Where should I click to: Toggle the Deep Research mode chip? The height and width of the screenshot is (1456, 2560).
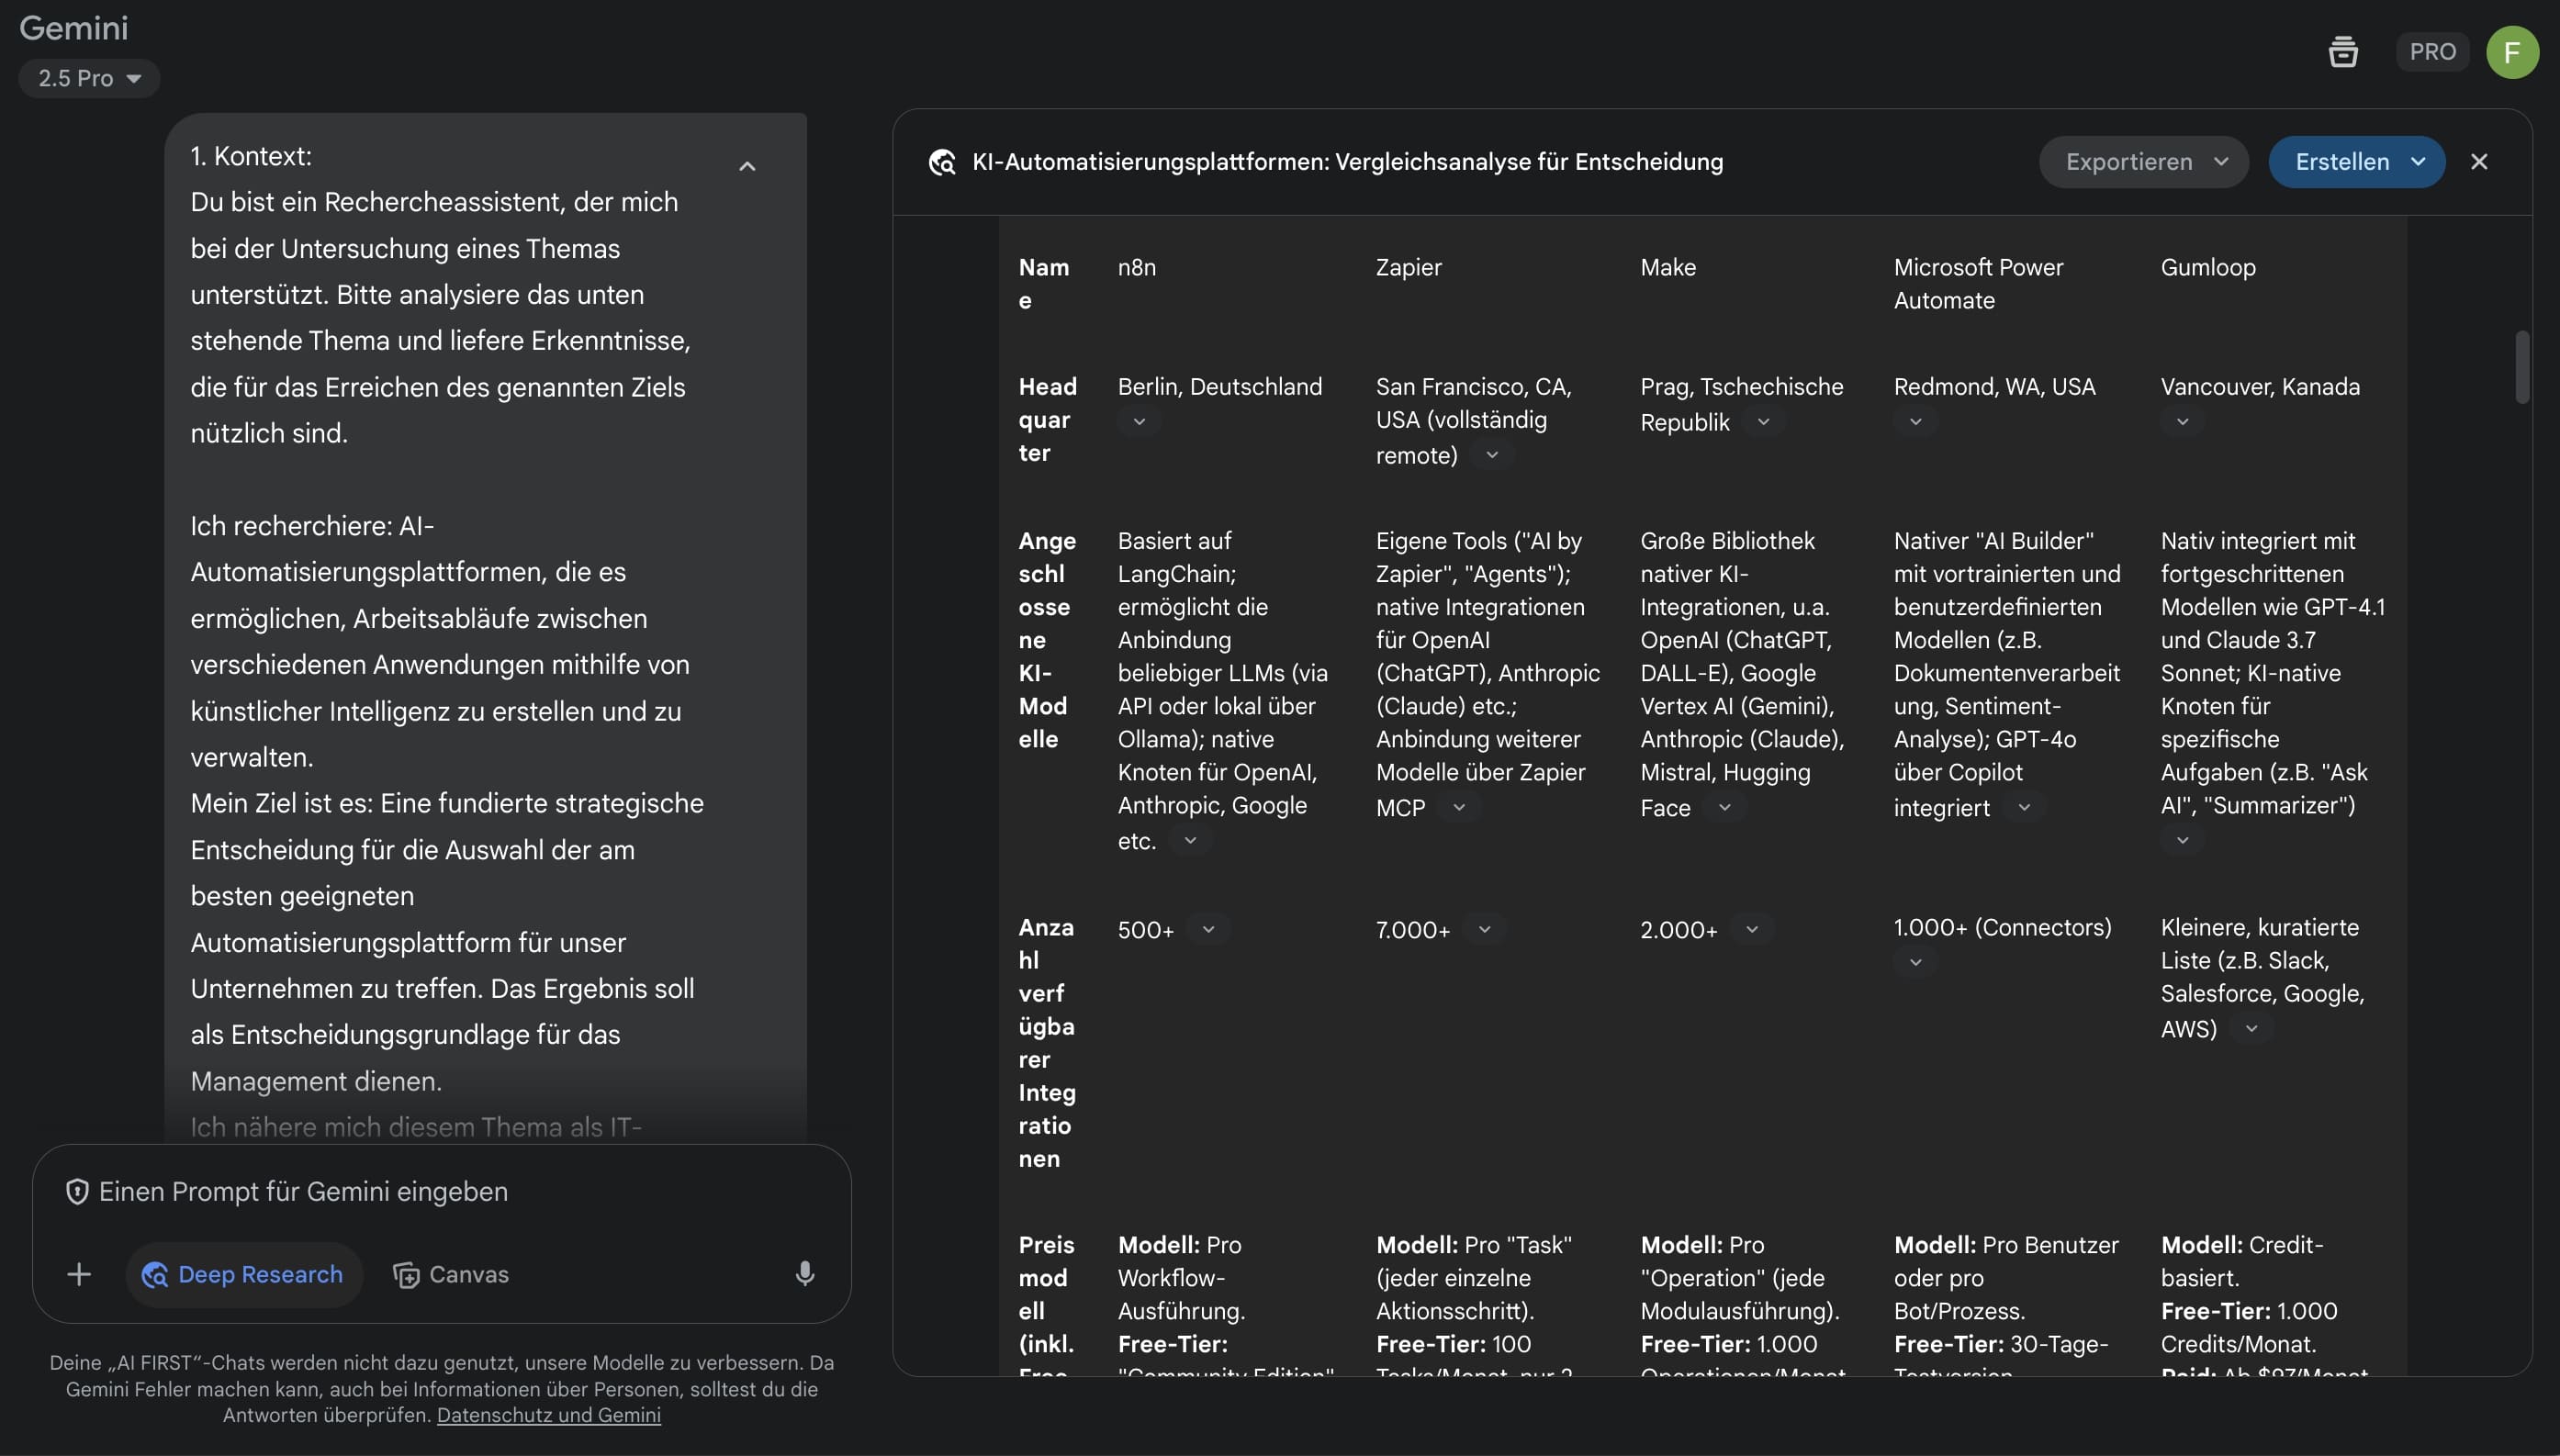tap(243, 1274)
